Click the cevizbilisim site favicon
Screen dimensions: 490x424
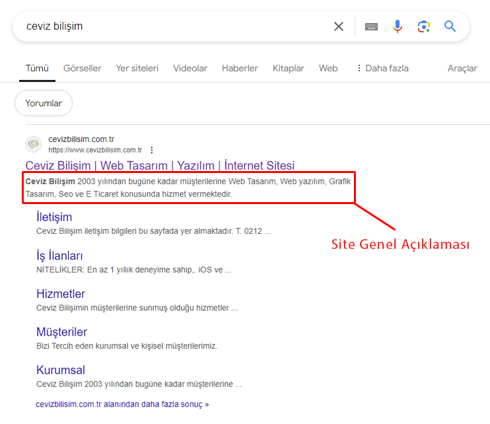[34, 145]
